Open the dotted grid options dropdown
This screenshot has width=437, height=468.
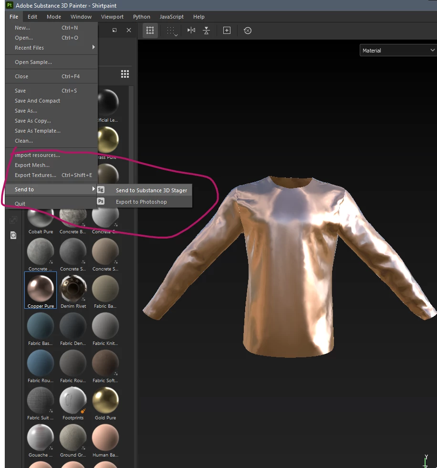[172, 31]
